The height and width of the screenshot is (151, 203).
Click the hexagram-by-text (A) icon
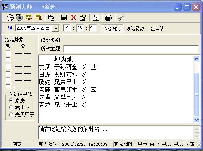[39, 17]
